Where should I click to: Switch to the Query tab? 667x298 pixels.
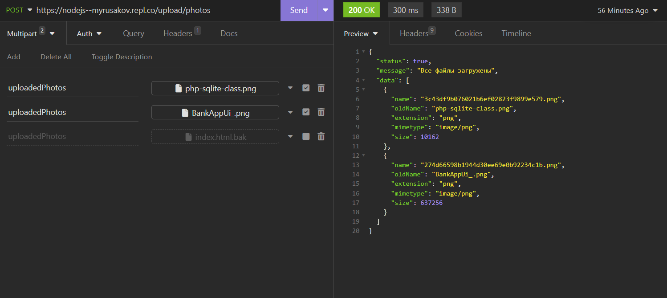(134, 33)
